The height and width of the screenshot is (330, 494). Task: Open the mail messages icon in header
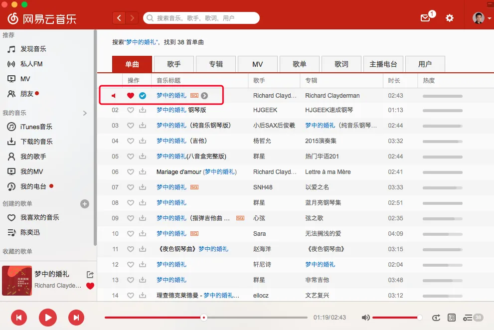click(425, 18)
